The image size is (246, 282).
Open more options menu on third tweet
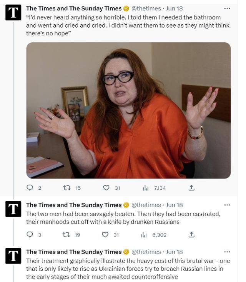pos(227,252)
